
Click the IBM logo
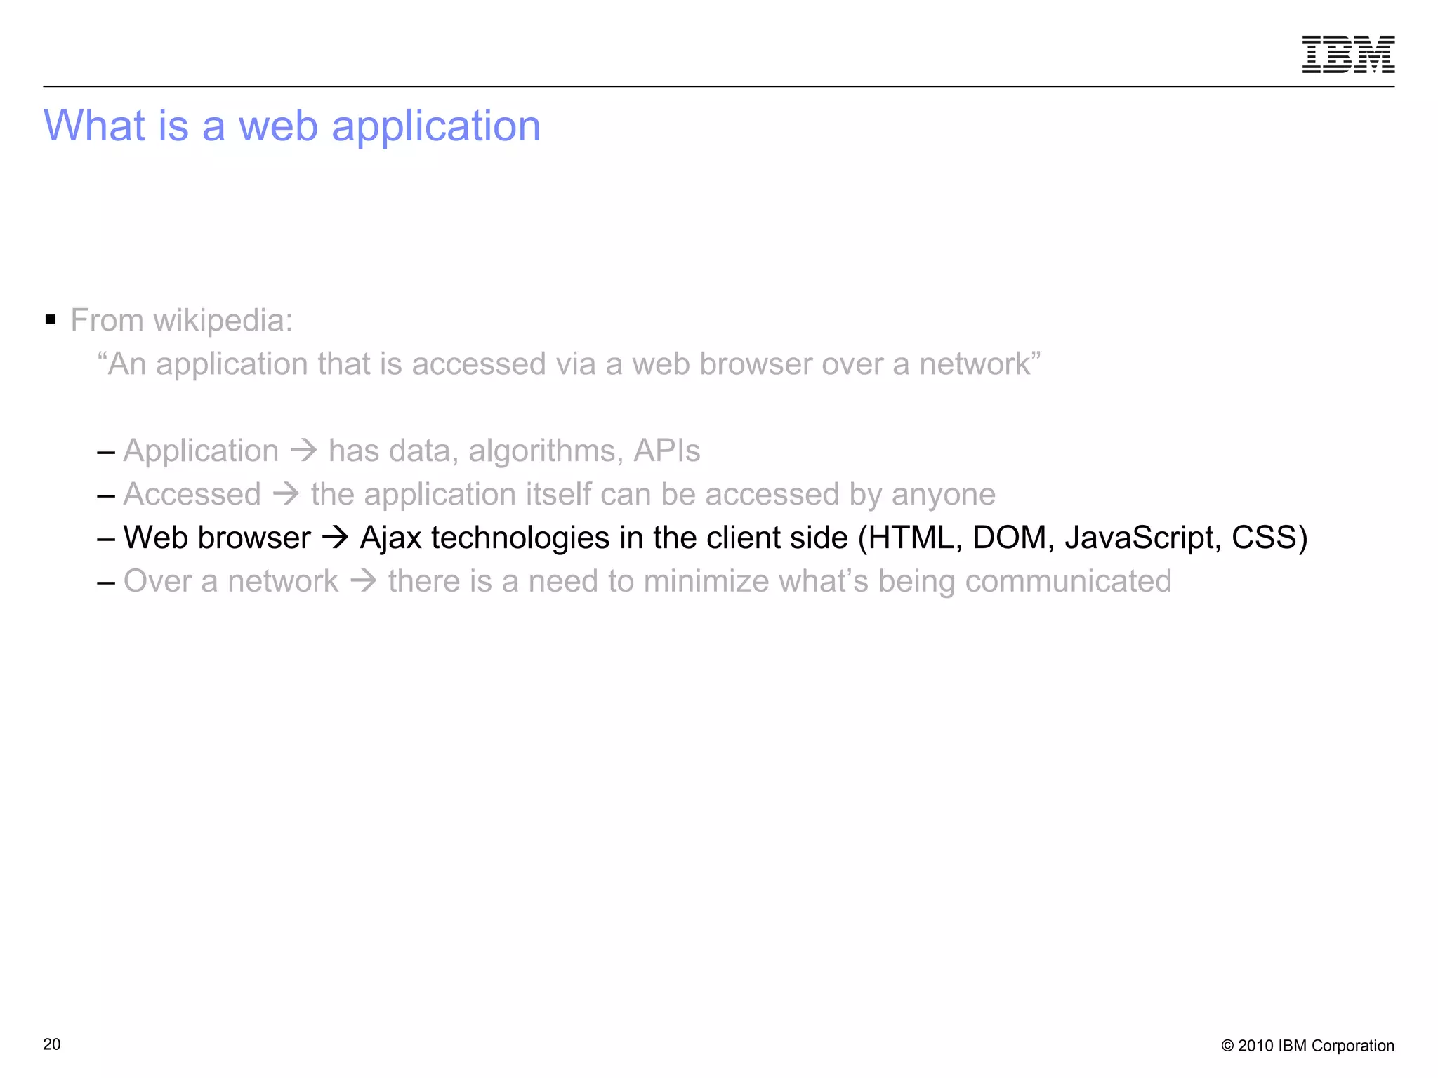coord(1348,54)
